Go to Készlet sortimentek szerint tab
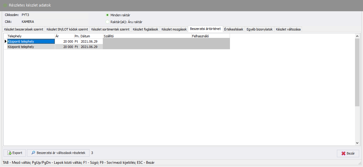Image resolution: width=363 pixels, height=167 pixels. [110, 29]
